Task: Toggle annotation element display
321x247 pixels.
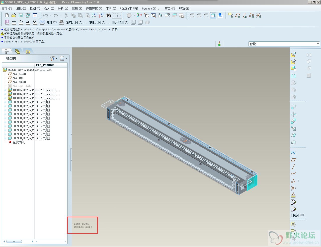Action: (x=231, y=15)
